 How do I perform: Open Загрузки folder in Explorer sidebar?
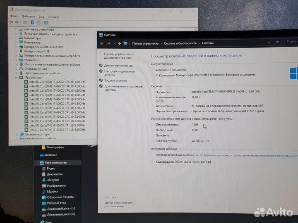(53, 180)
